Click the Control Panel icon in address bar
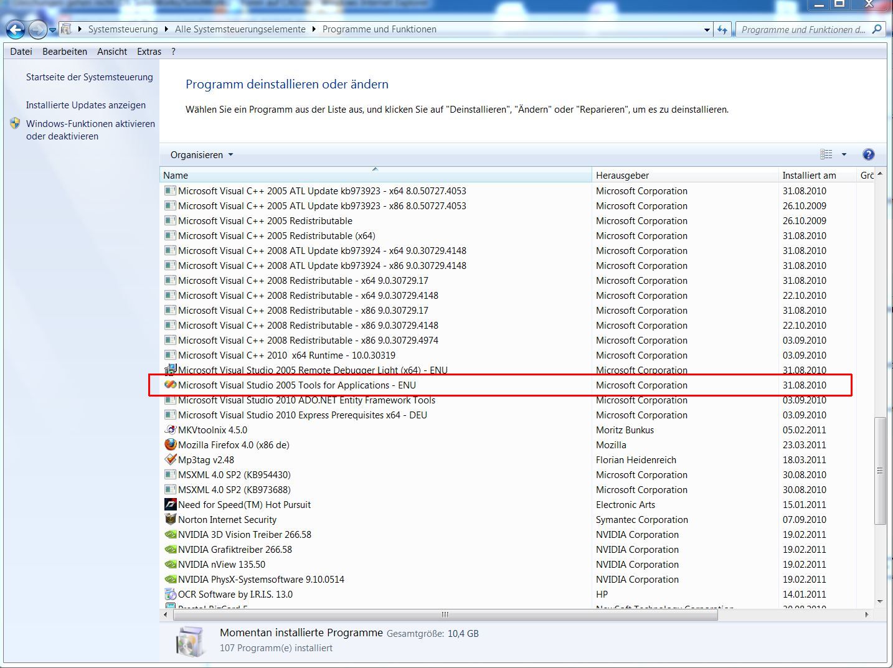The image size is (893, 668). [x=66, y=29]
